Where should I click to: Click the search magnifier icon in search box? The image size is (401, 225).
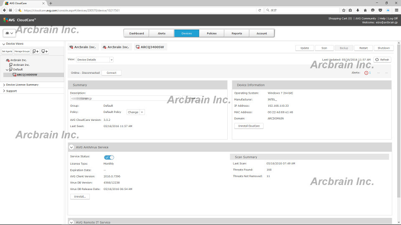click(x=268, y=10)
